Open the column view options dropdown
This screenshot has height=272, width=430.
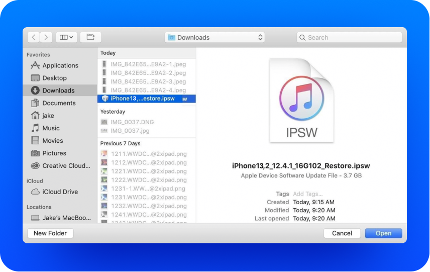(x=66, y=37)
